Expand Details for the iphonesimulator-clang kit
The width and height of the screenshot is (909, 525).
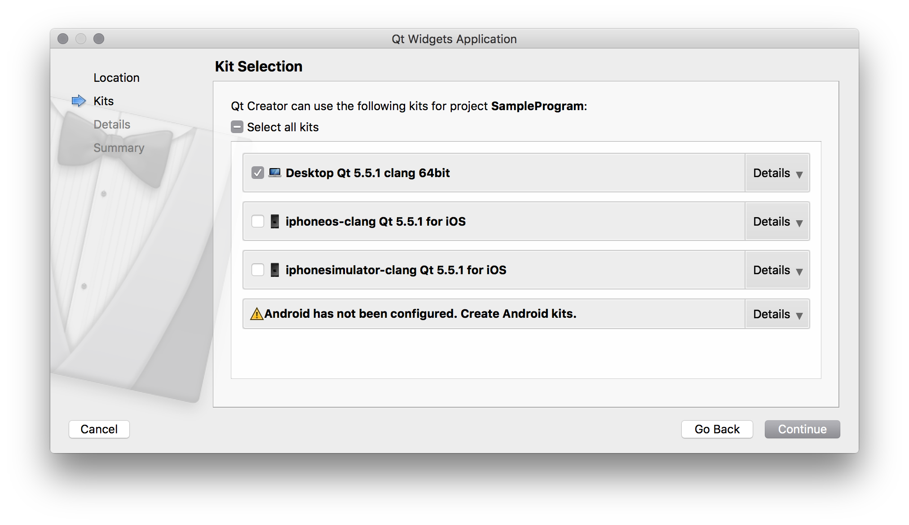tap(777, 270)
